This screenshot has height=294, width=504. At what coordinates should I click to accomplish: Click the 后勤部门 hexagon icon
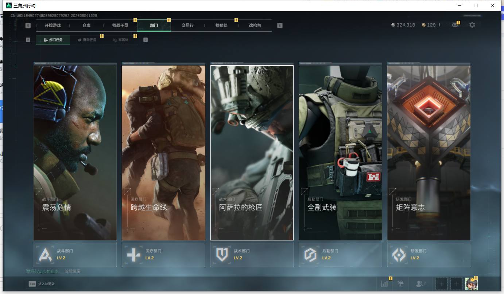310,255
